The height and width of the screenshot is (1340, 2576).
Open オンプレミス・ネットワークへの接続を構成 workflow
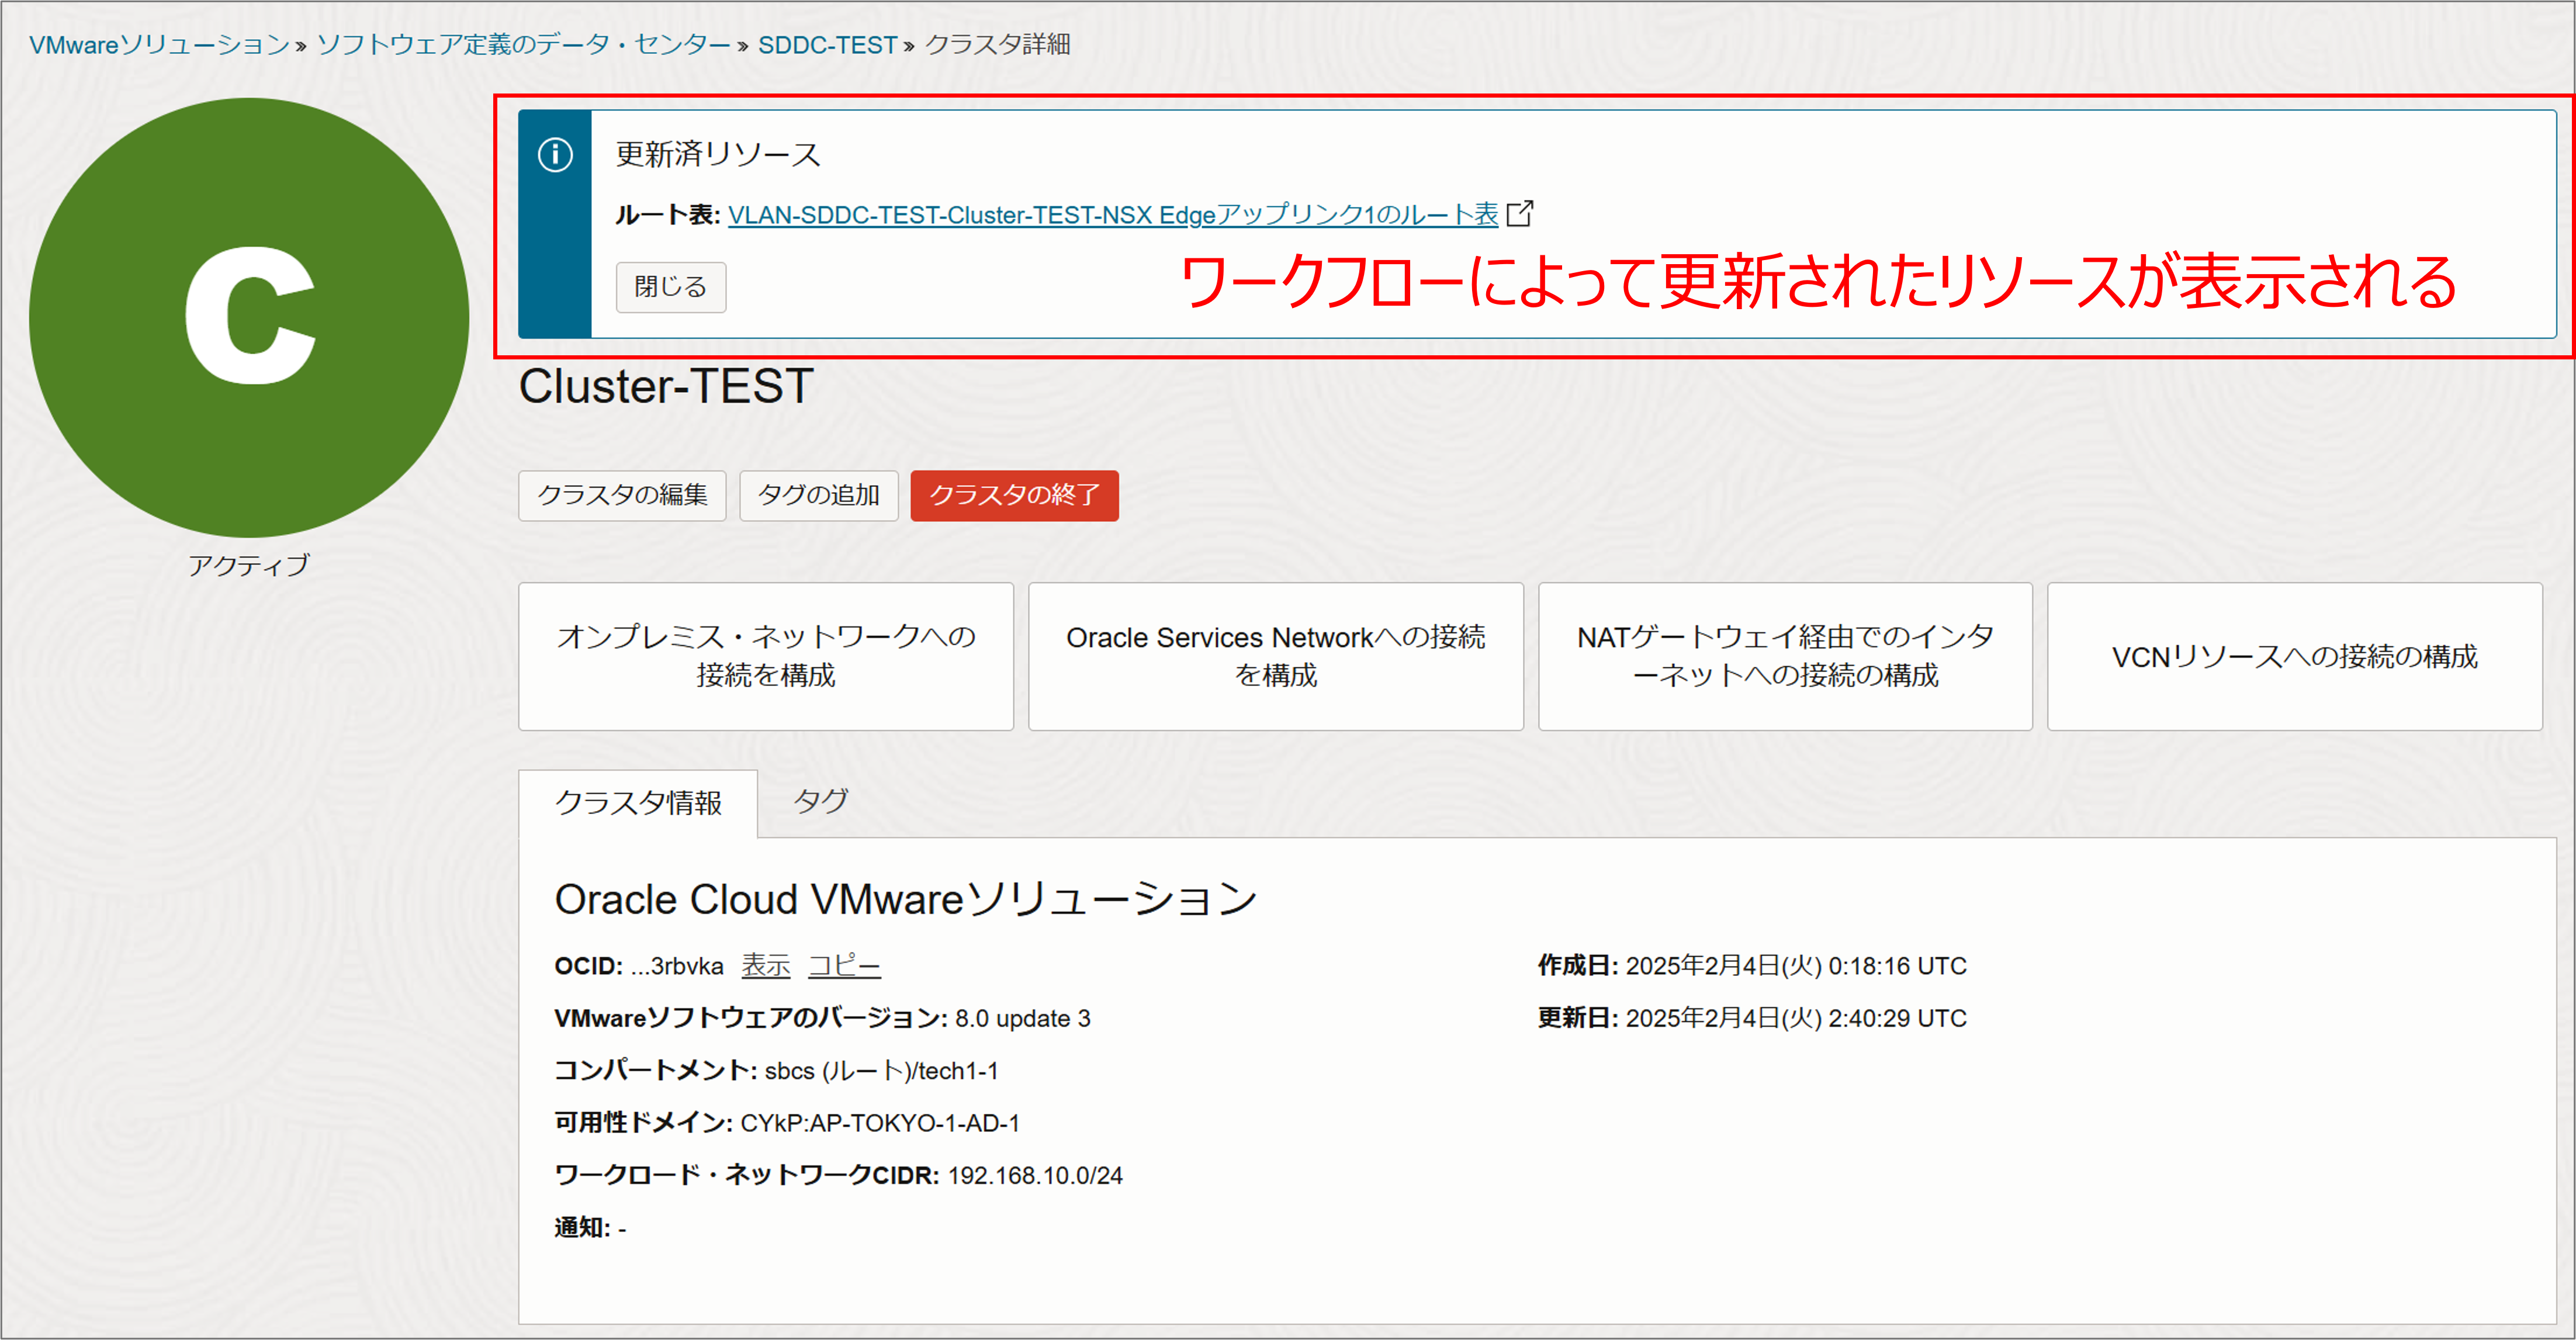pyautogui.click(x=766, y=656)
